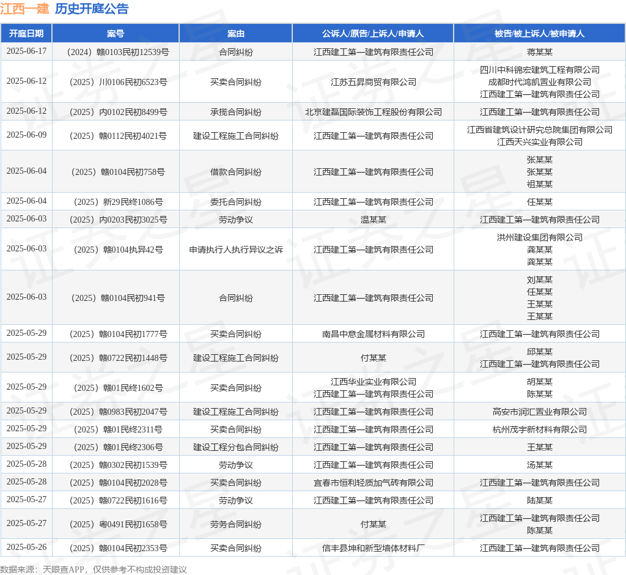Click plaintiff 温某某

373,220
